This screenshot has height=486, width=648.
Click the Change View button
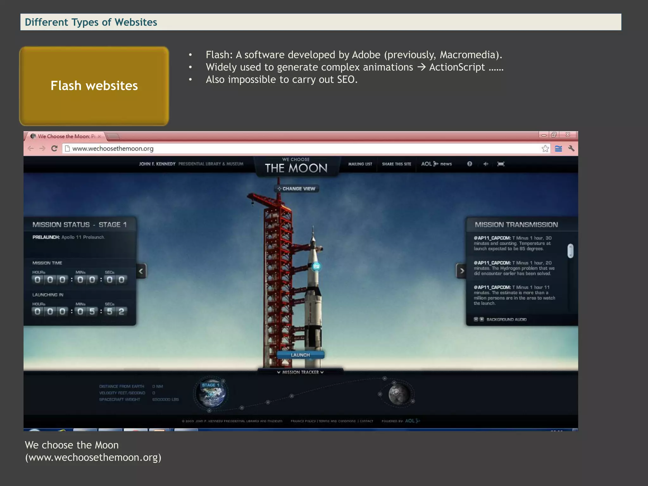tap(296, 189)
